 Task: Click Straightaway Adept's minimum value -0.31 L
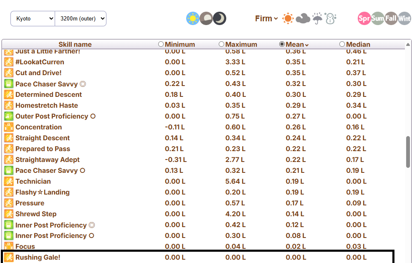175,160
